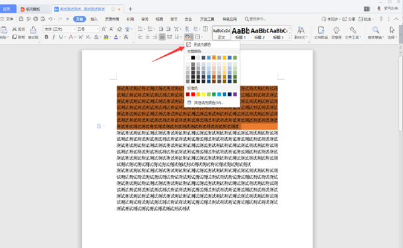Toggle justify alignment button
Image resolution: width=403 pixels, height=248 pixels.
pyautogui.click(x=162, y=37)
